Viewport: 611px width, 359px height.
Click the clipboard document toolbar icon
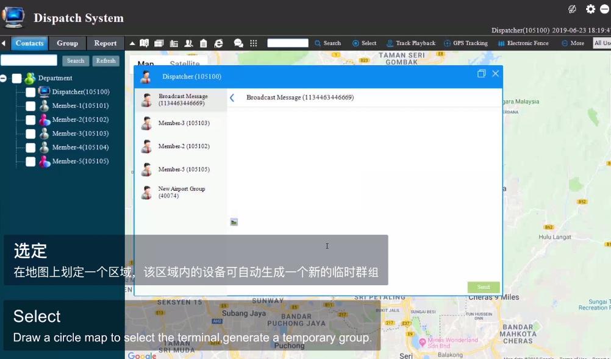(204, 43)
